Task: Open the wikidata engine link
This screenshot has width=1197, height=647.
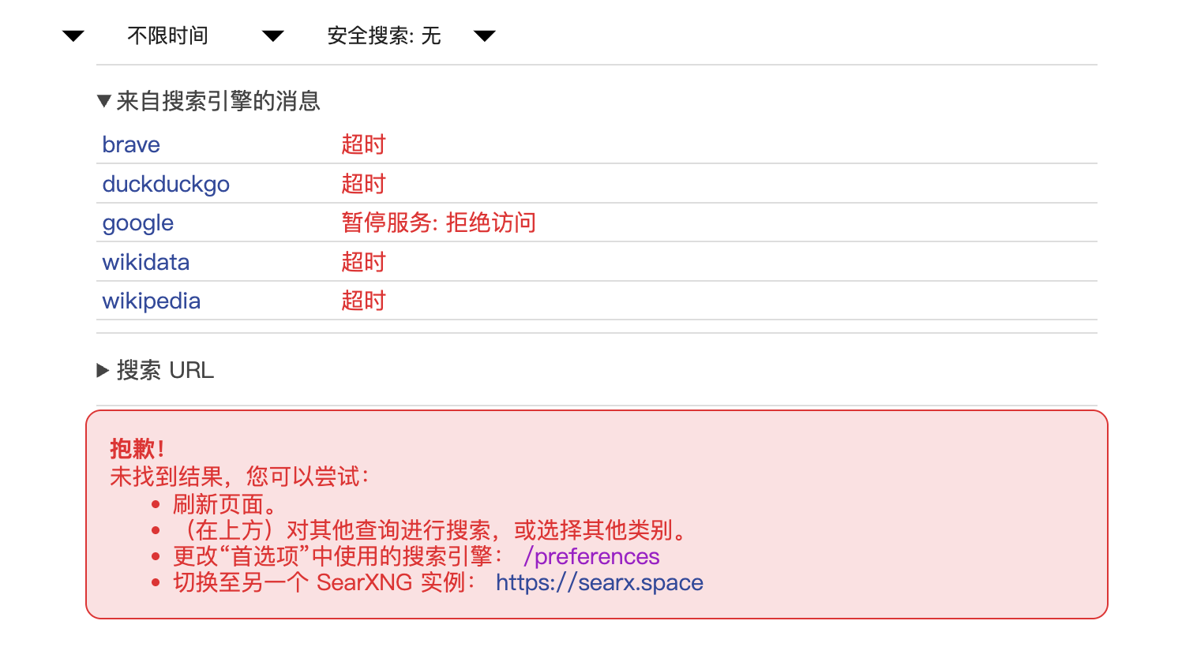Action: (x=146, y=262)
